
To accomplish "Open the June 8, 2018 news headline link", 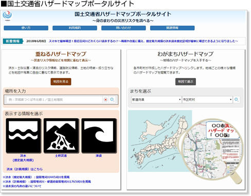I will pos(144,41).
